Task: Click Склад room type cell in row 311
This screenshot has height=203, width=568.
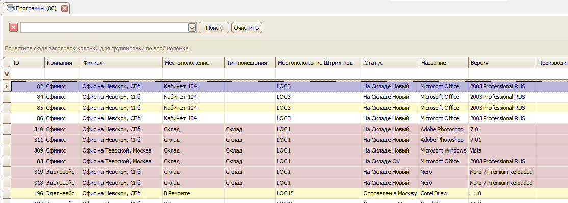Action: pos(250,140)
